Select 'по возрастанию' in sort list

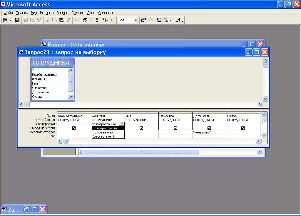(108, 128)
